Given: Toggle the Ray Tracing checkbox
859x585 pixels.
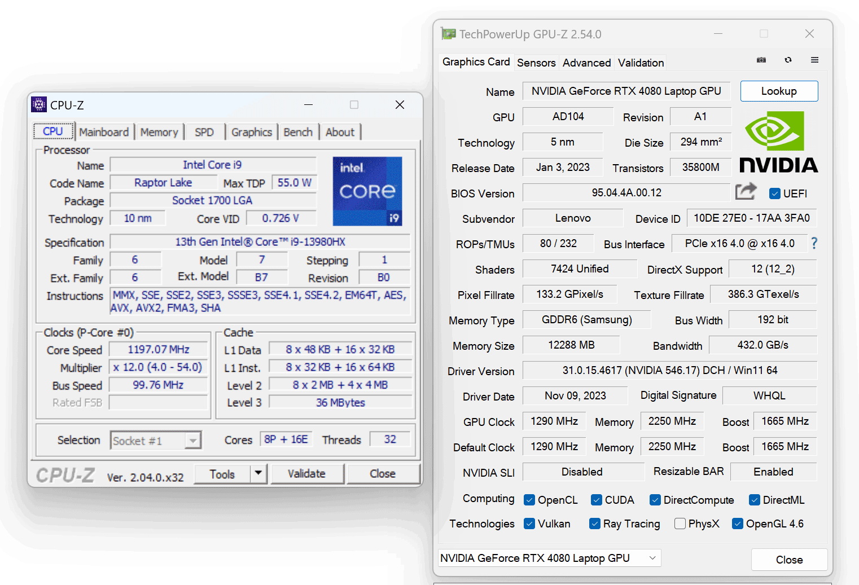Looking at the screenshot, I should (594, 524).
